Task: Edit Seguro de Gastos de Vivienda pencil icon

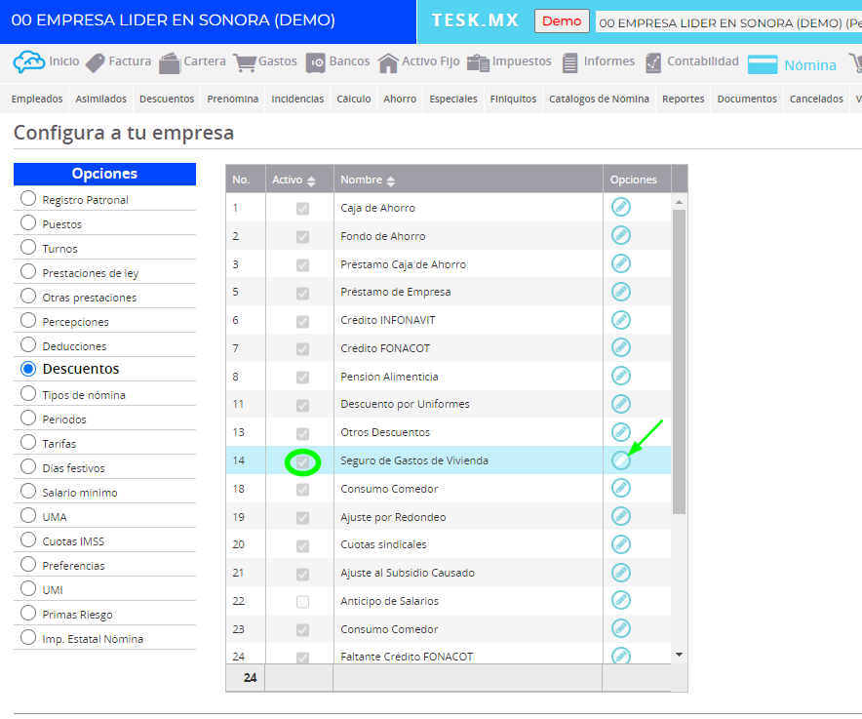Action: coord(621,460)
